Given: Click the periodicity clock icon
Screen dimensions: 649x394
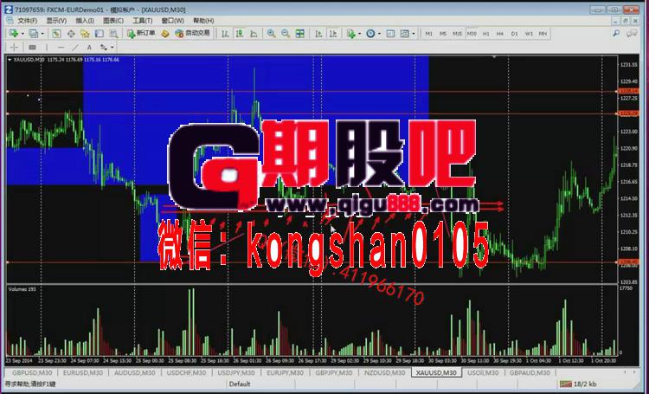Looking at the screenshot, I should [370, 34].
